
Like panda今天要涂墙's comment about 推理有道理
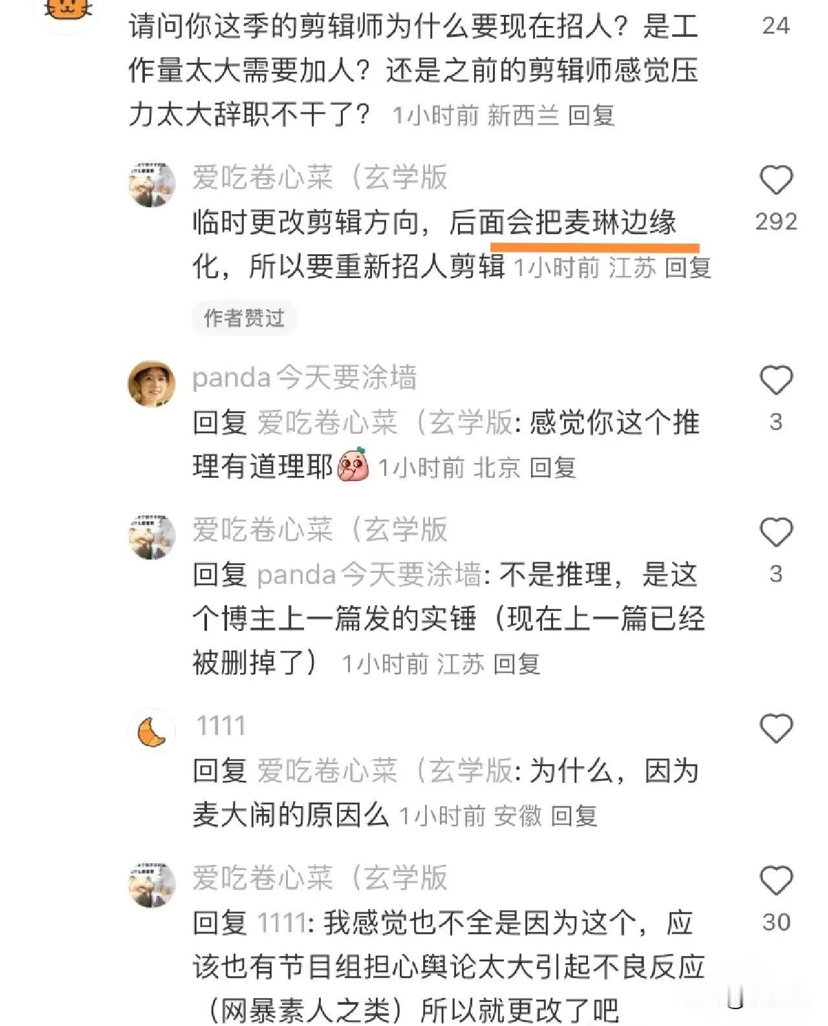(776, 379)
